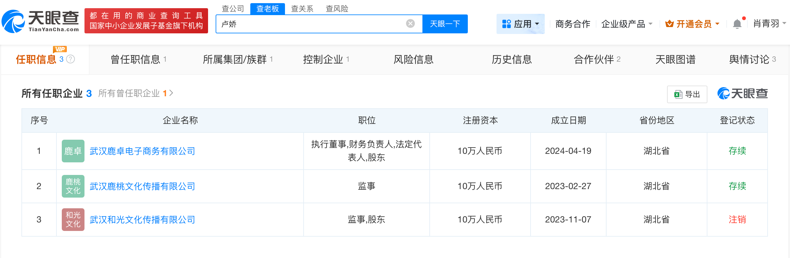Export the list with 导出 button

tap(687, 94)
